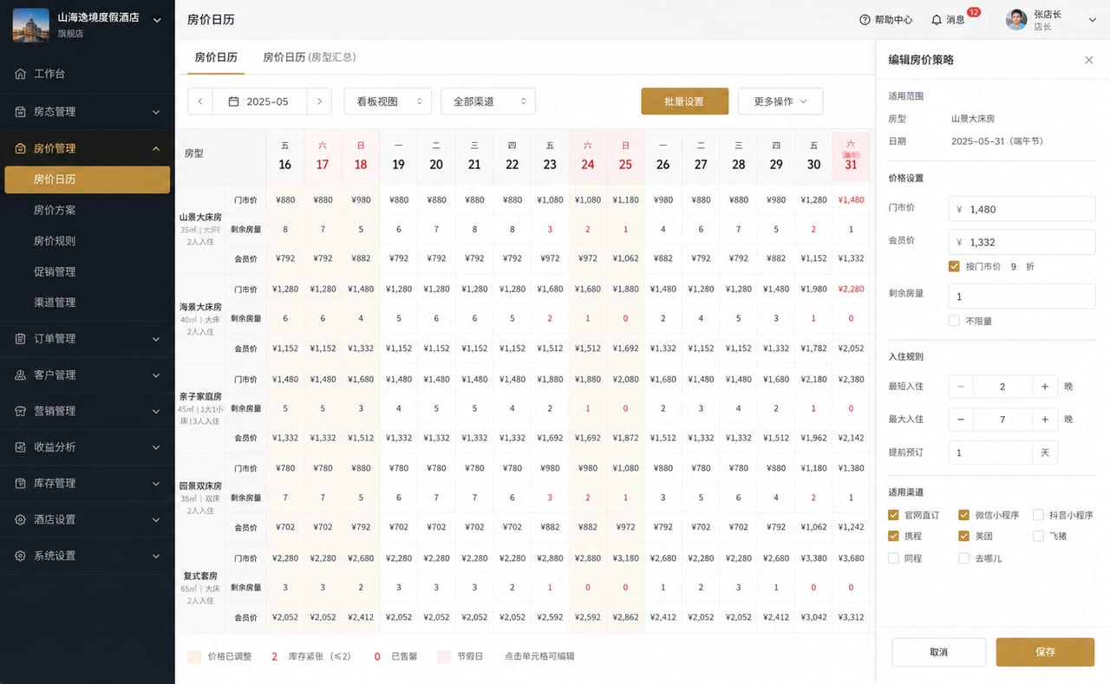
Task: Open 工作台 home icon in sidebar
Action: coord(20,74)
